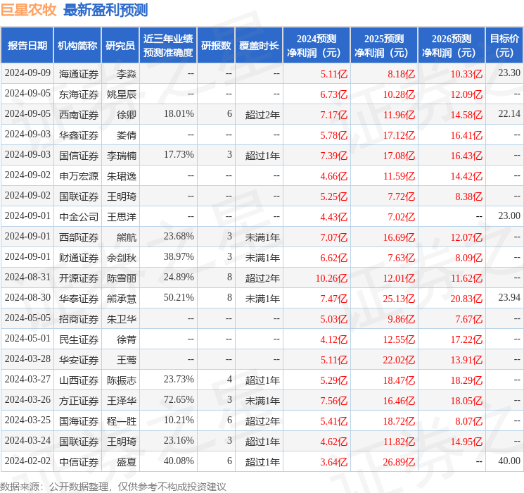Click the target price 22.14

509,113
